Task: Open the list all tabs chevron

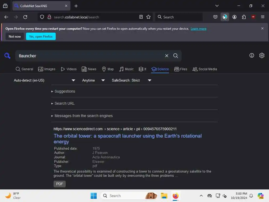Action: 217,6
